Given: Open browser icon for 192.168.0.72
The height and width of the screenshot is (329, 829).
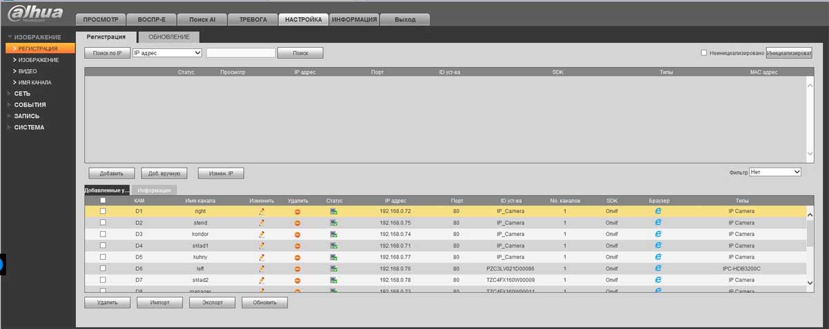Looking at the screenshot, I should coord(658,211).
